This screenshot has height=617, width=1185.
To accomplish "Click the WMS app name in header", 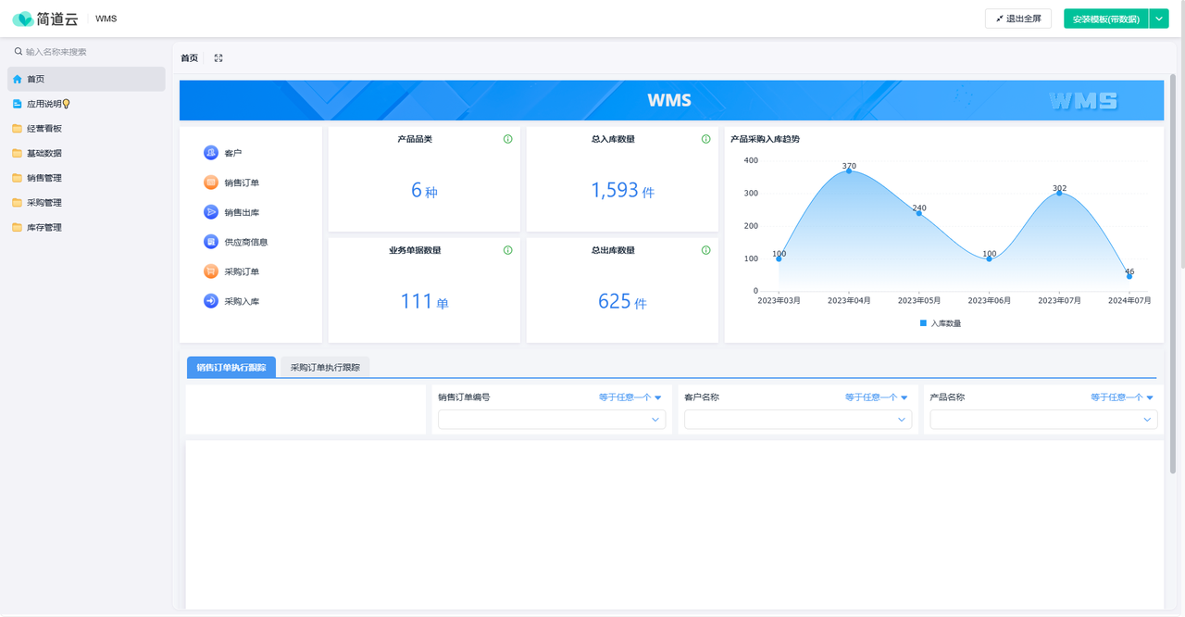I will click(106, 19).
